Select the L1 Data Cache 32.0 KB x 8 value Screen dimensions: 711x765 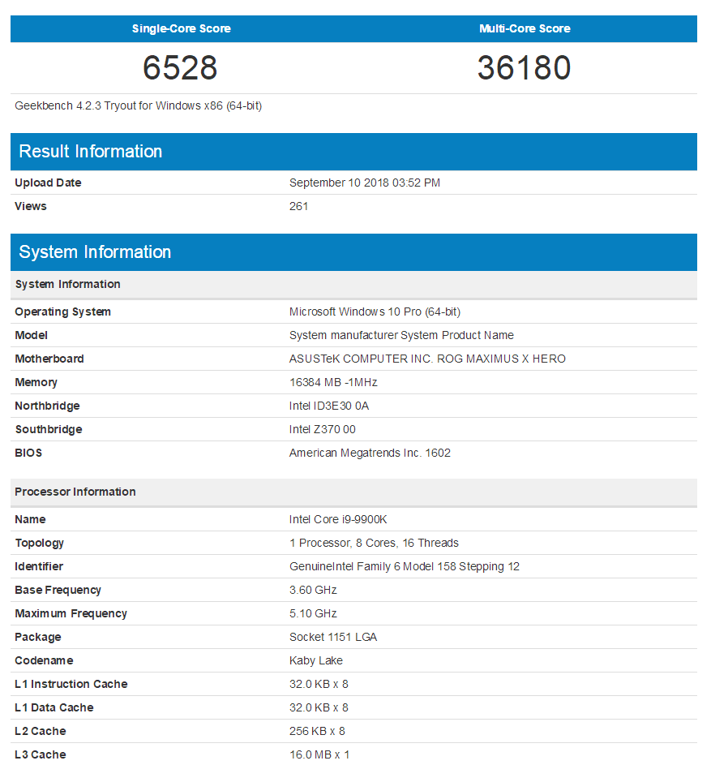pos(319,708)
